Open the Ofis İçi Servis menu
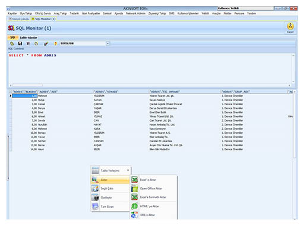The image size is (303, 226). tap(43, 14)
